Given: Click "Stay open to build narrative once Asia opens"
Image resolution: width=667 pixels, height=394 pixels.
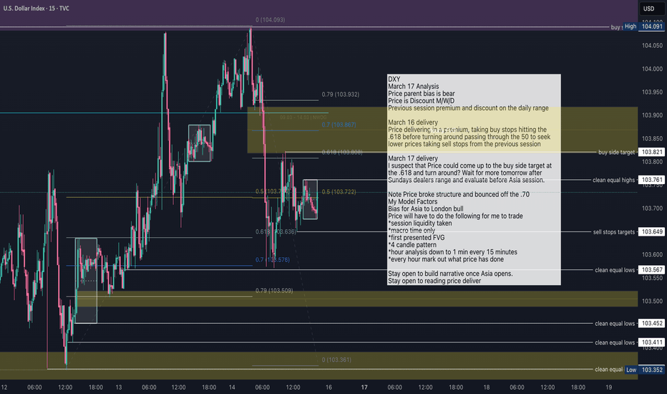Looking at the screenshot, I should coord(450,274).
